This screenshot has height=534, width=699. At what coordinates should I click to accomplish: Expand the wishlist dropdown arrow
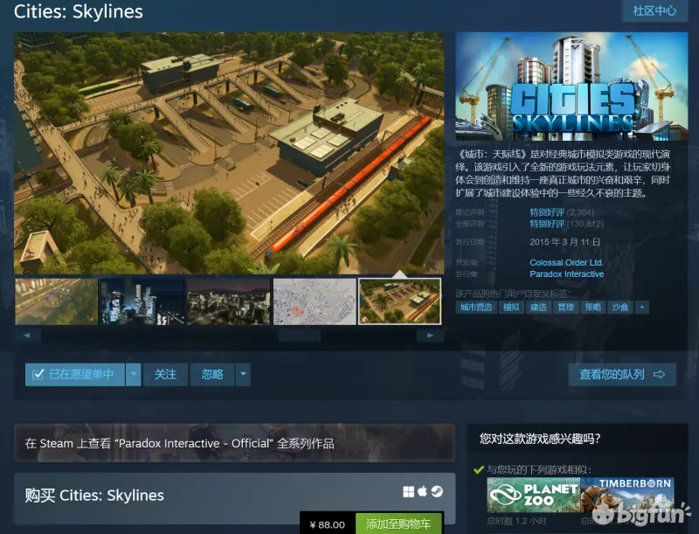point(134,374)
